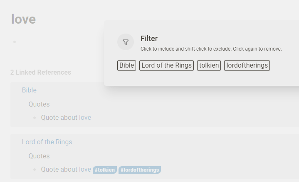Screen dimensions: 299x182
Task: Select the tolkien filter chip
Action: click(209, 66)
